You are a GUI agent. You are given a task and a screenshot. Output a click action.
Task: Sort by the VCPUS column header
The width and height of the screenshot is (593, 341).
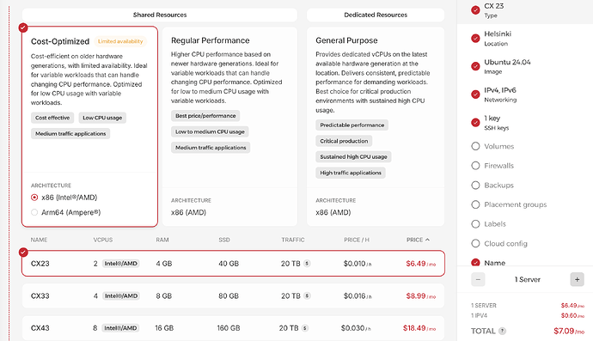[103, 240]
